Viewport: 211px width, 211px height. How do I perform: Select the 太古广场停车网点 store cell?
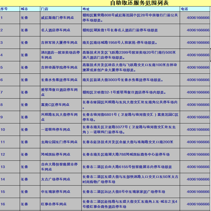click(x=55, y=179)
